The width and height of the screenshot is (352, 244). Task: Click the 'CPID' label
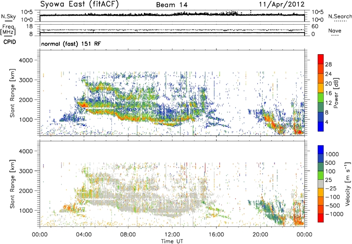point(10,42)
